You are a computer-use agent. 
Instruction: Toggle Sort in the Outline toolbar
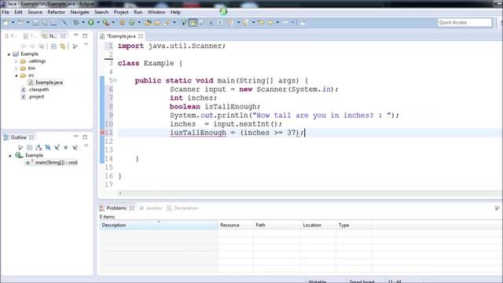pyautogui.click(x=39, y=148)
